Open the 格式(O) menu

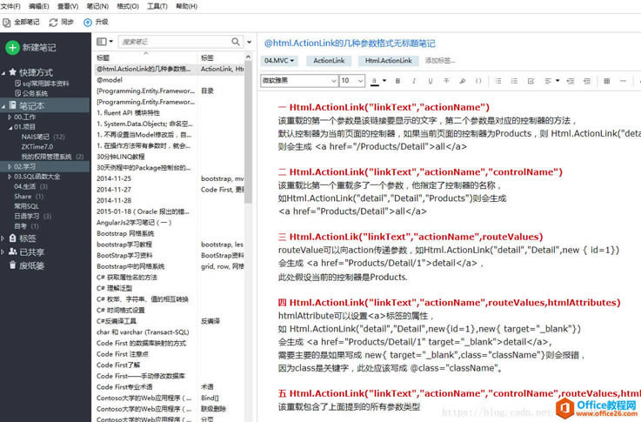click(x=128, y=6)
